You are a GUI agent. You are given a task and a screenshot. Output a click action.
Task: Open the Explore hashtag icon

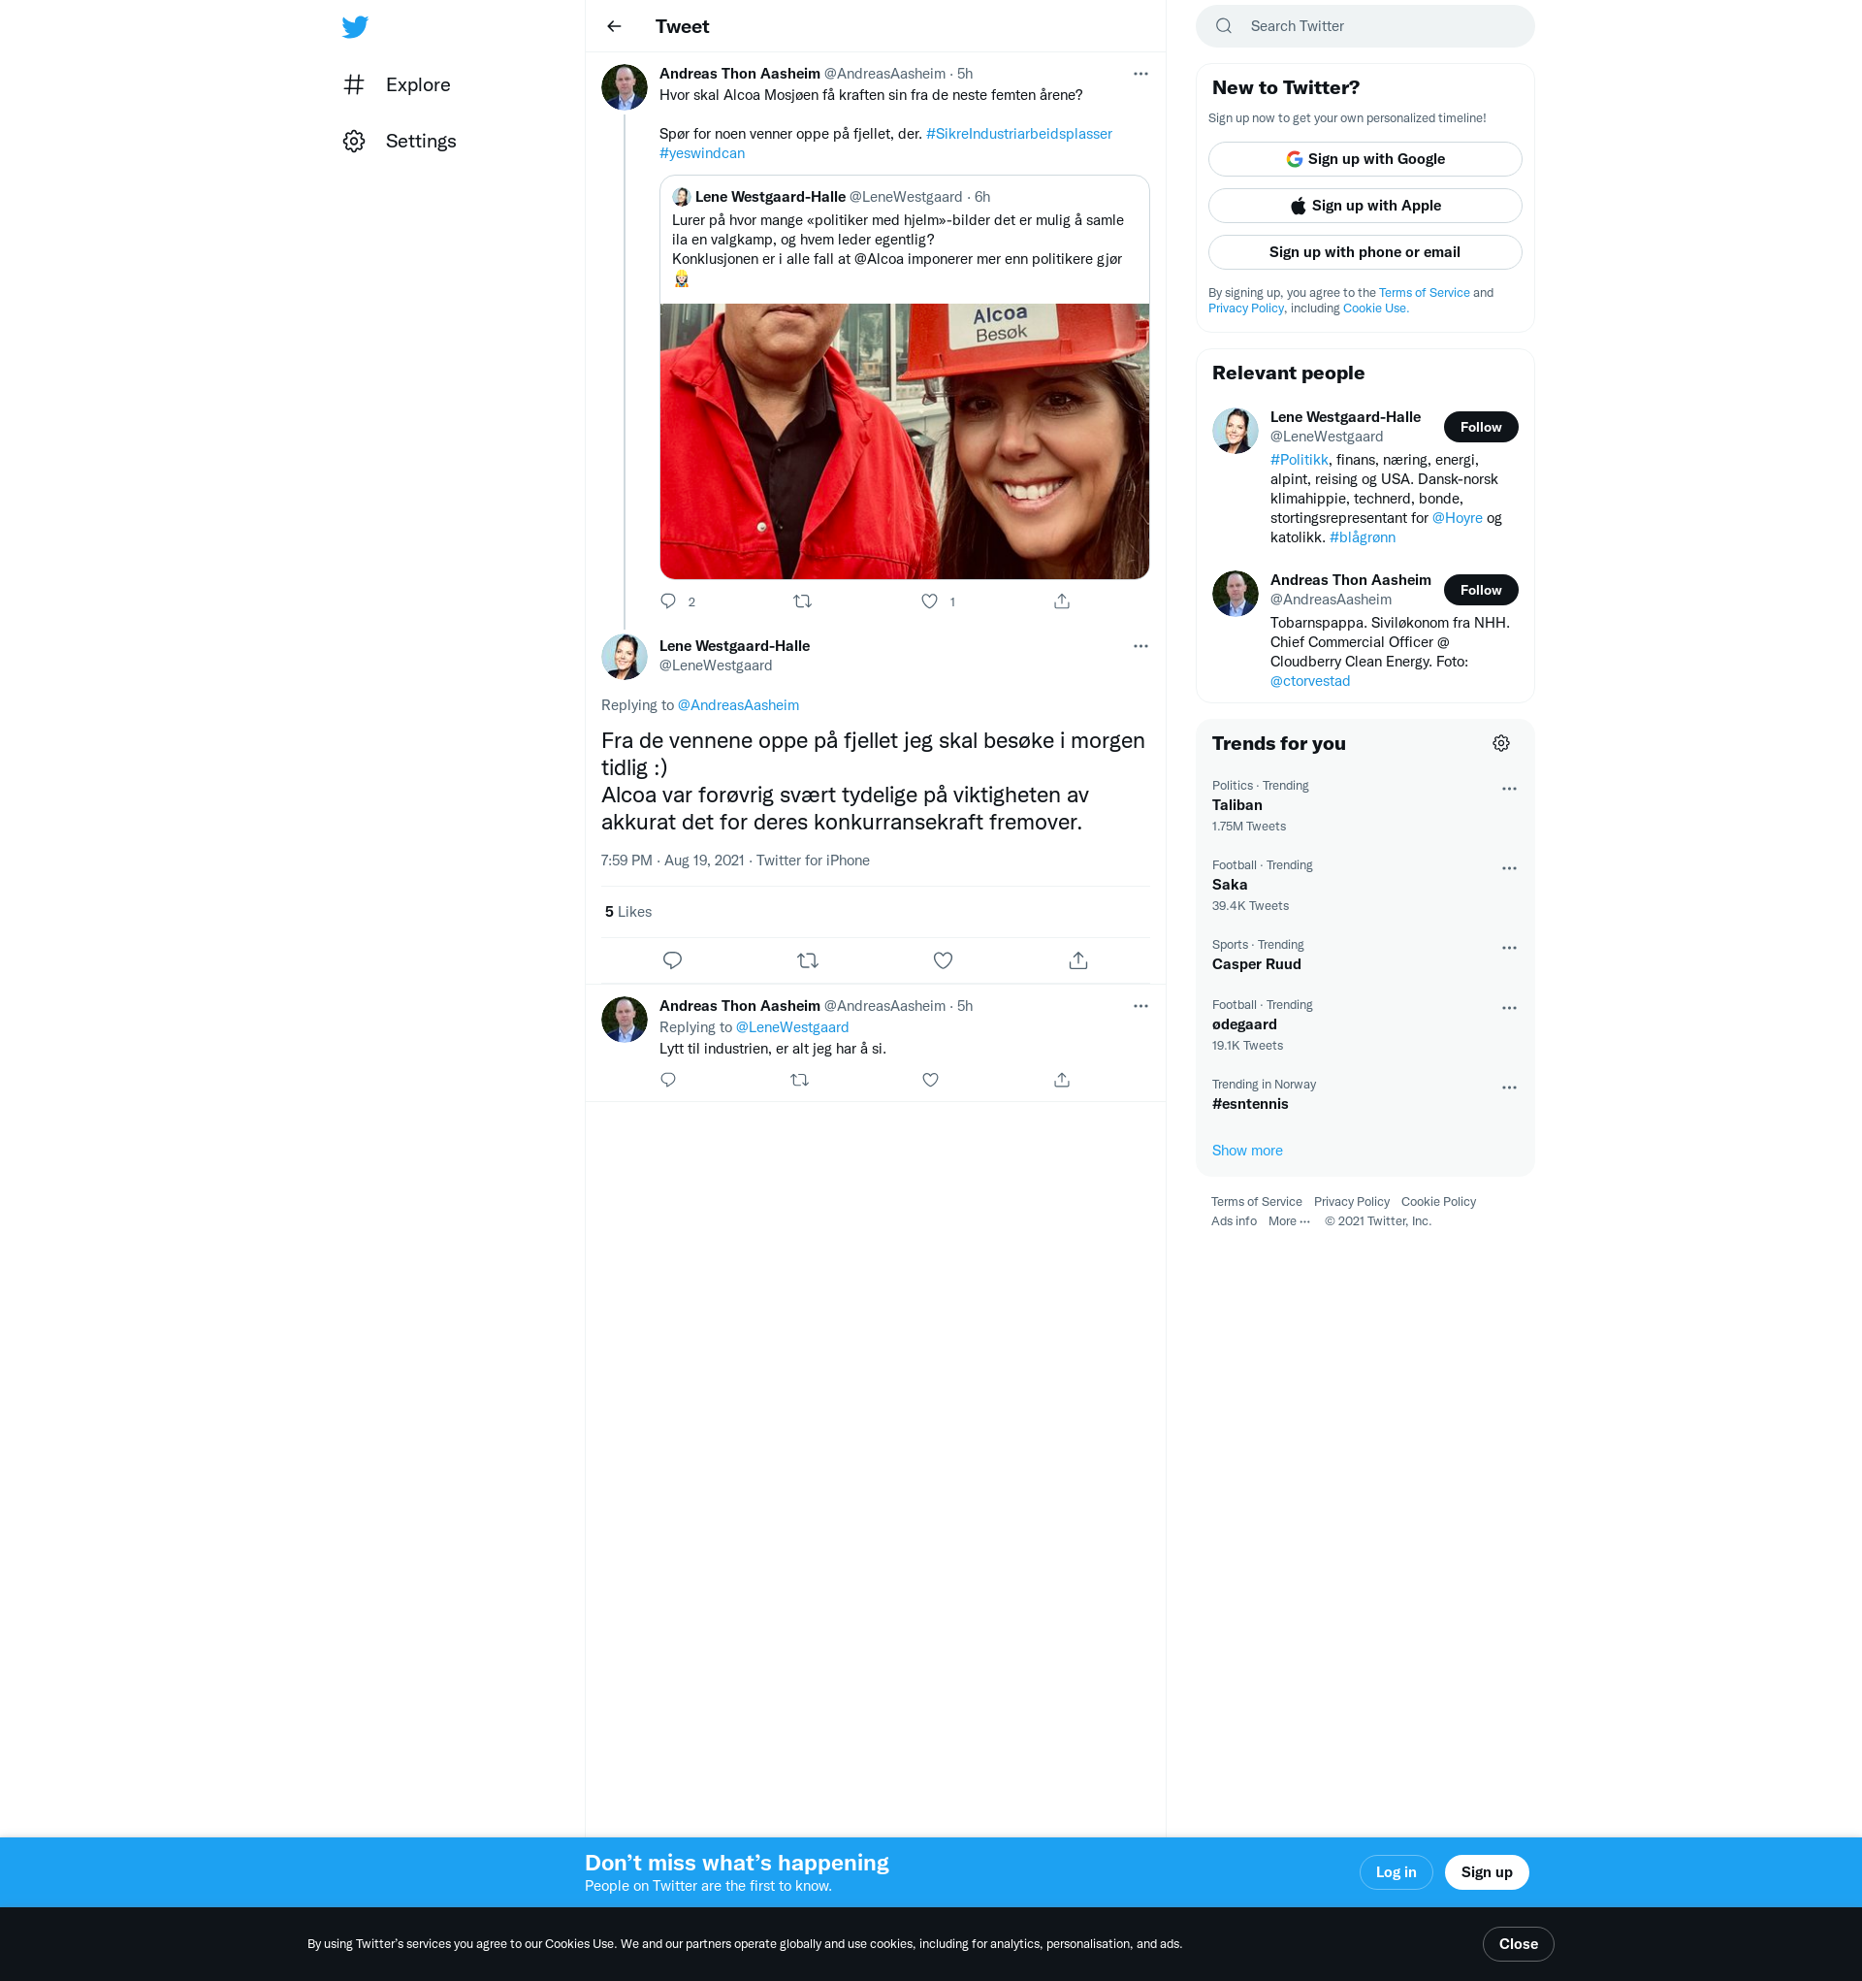pos(354,84)
